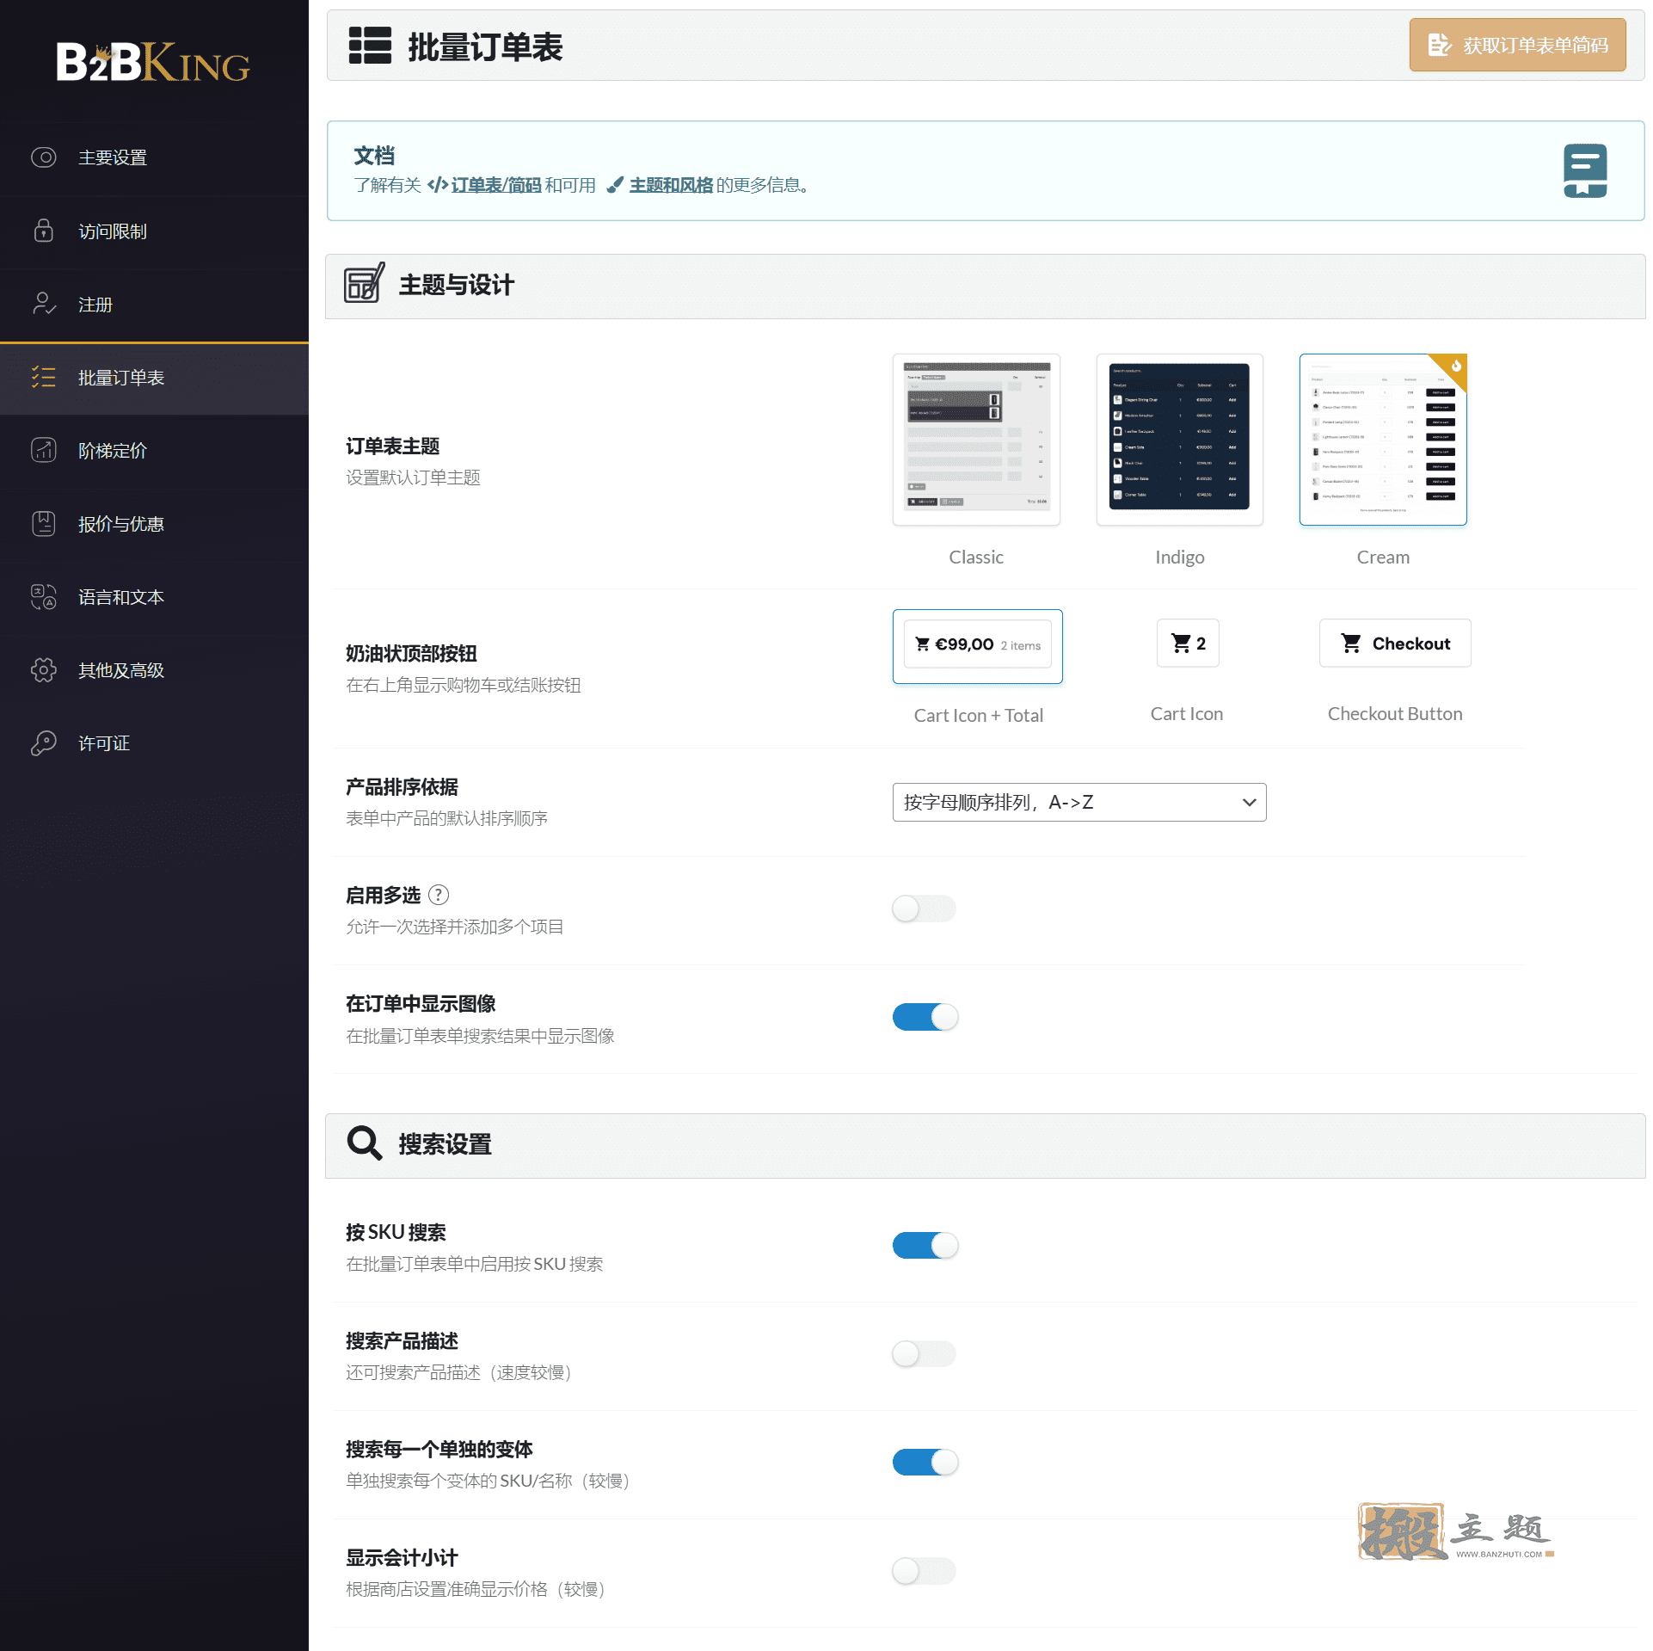Select the Classic order form theme
The width and height of the screenshot is (1653, 1651).
(x=976, y=440)
